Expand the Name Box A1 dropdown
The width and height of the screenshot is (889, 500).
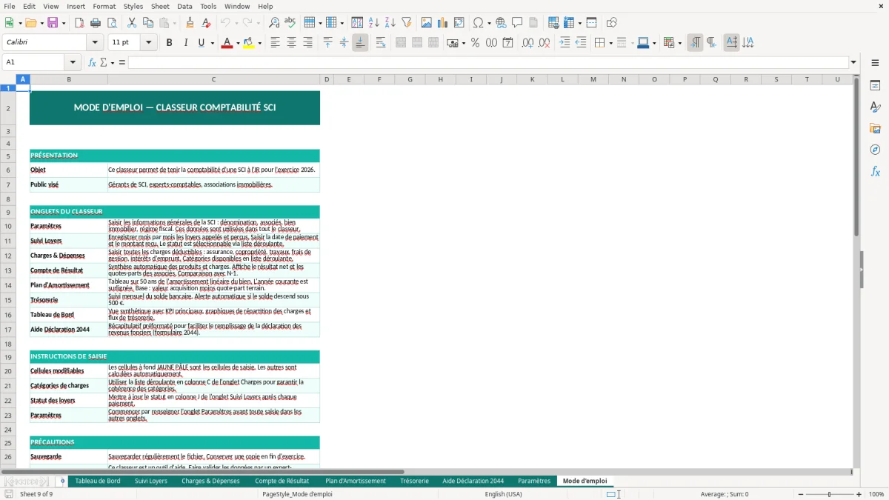pos(73,62)
